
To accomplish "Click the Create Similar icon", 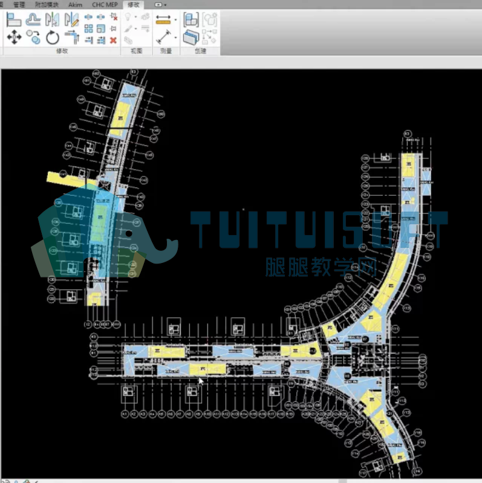I will [210, 37].
